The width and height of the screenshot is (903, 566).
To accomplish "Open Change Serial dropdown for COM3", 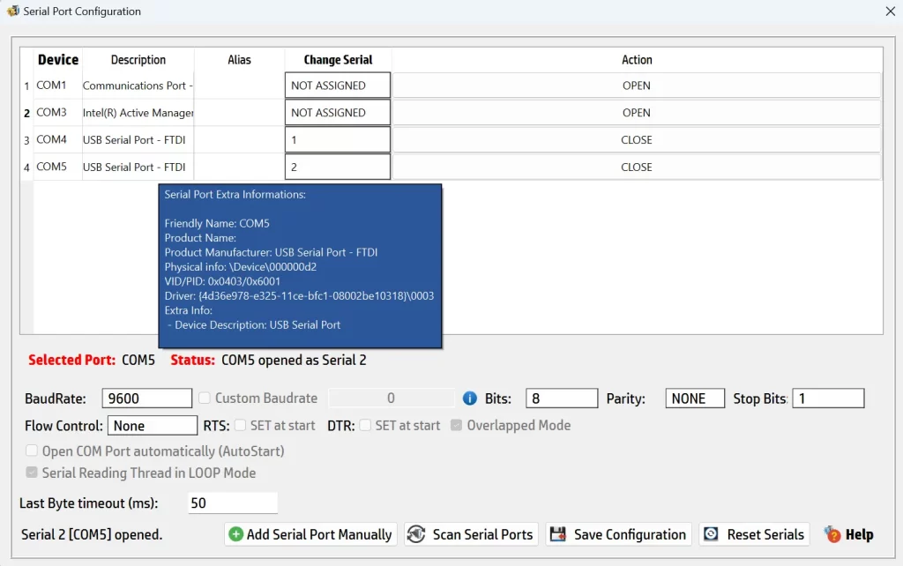I will (338, 112).
